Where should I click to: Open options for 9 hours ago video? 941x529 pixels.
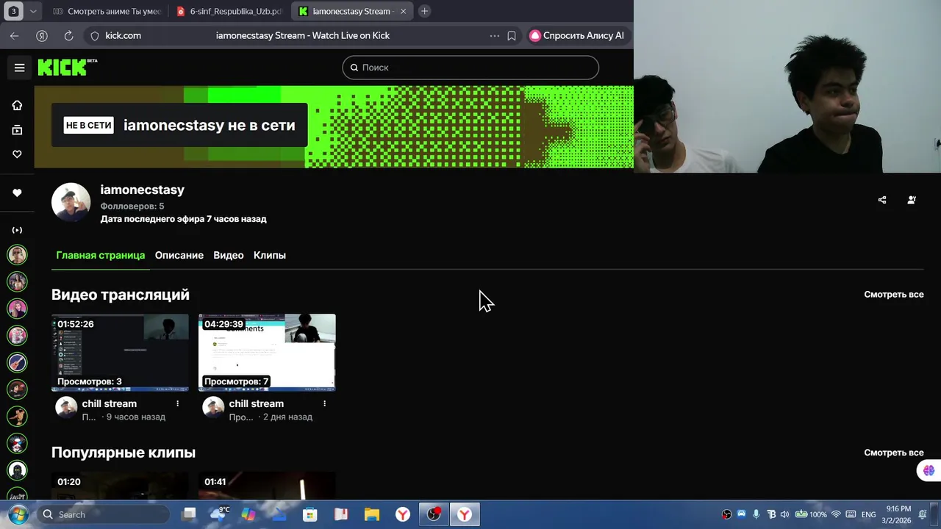click(177, 403)
